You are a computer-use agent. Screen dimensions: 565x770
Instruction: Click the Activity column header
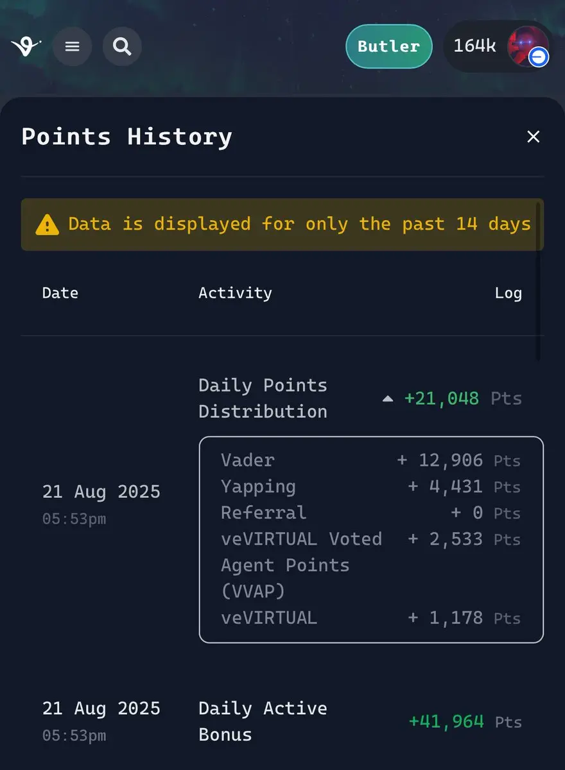[x=235, y=293]
